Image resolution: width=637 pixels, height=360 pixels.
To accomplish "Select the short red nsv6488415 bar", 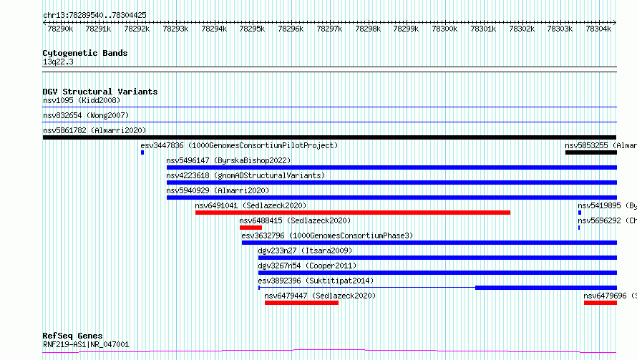I will coord(251,228).
